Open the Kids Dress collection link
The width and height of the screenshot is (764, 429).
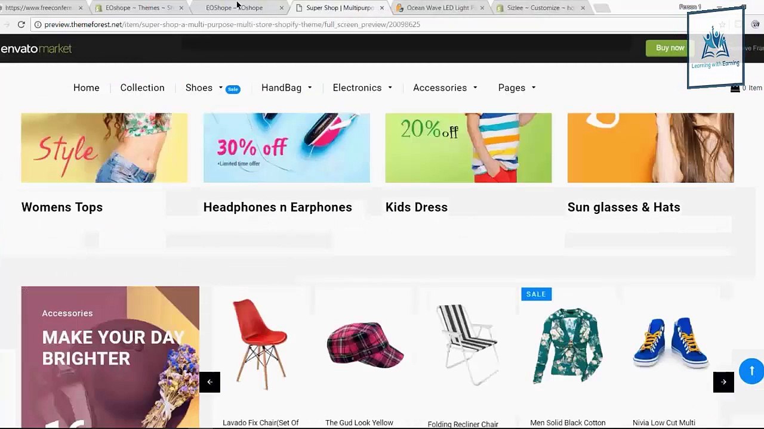417,207
